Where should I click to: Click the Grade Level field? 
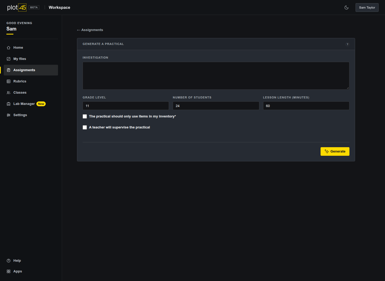126,106
